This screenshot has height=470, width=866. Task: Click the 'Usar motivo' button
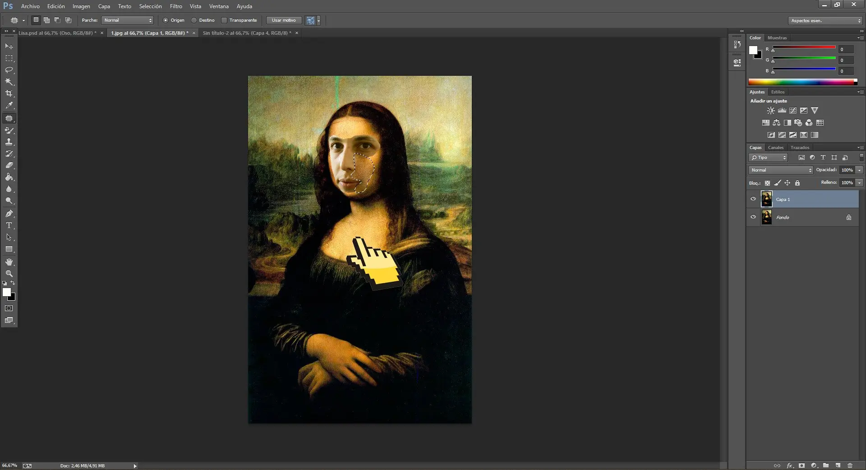pyautogui.click(x=284, y=20)
